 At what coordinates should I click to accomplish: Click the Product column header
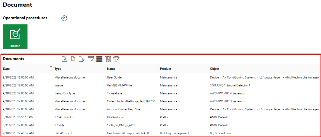(165, 69)
